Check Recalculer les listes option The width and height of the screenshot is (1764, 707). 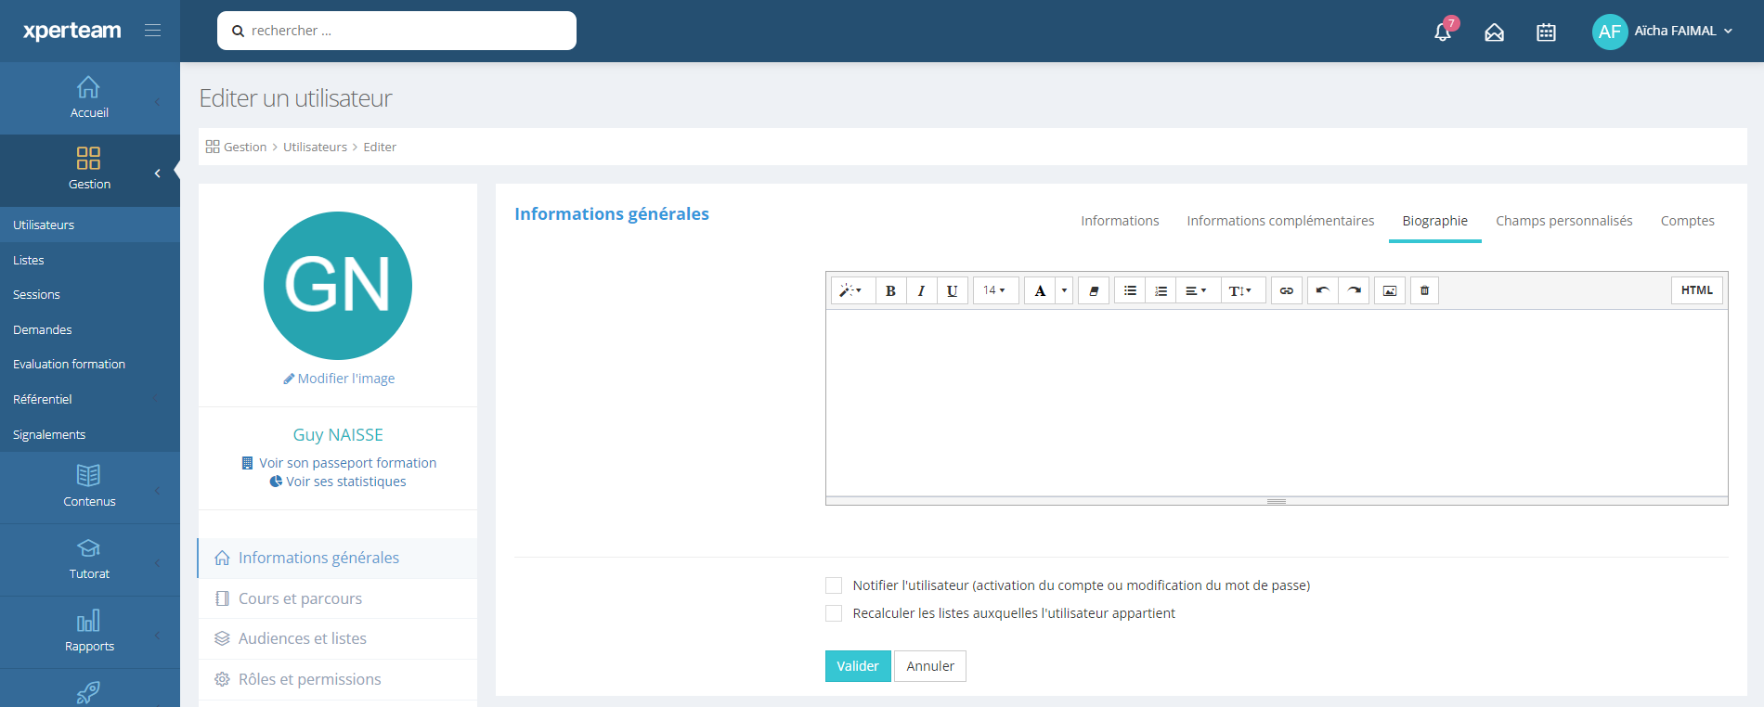[x=834, y=613]
